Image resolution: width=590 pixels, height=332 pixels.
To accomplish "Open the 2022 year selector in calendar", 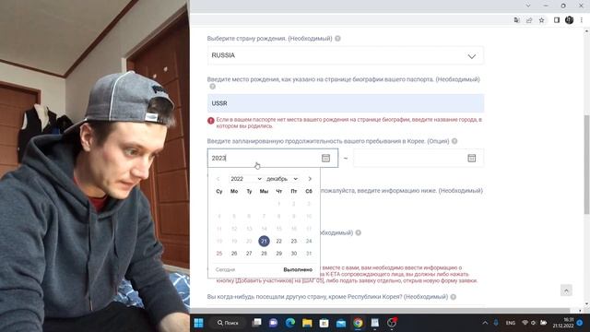I will coord(246,179).
